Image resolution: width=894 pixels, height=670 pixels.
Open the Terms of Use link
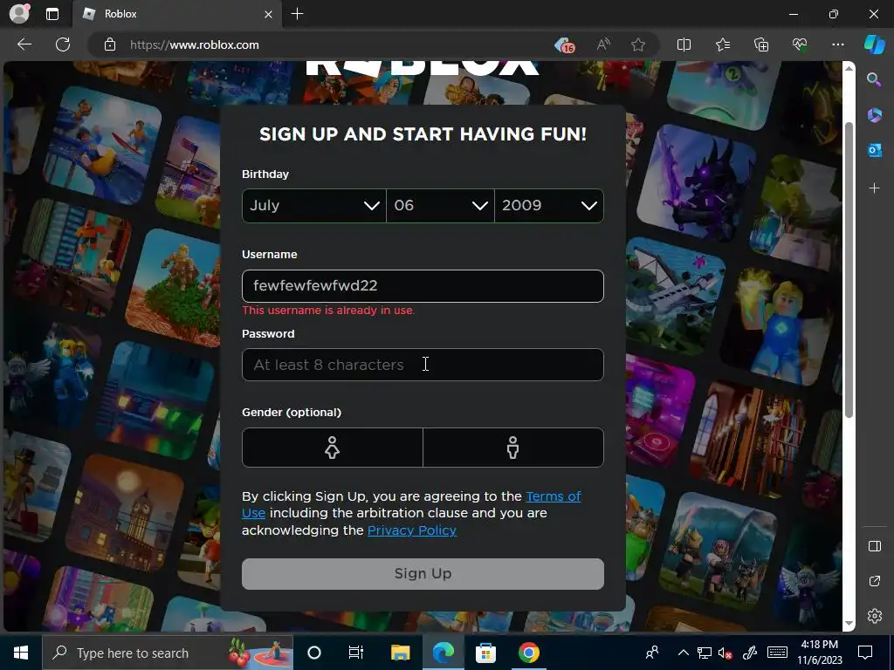pyautogui.click(x=553, y=496)
